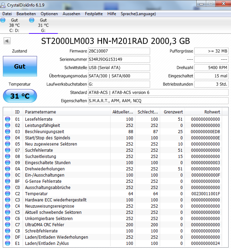Select the UltraDMA CRC Fehler parameter name
This screenshot has width=231, height=249.
click(x=44, y=225)
